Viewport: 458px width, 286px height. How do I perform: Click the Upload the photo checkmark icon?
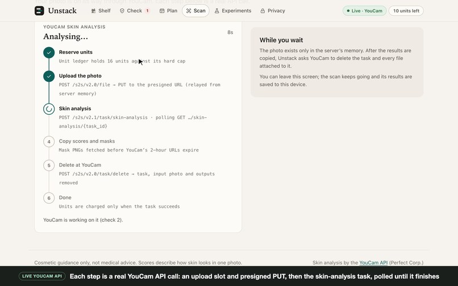49,76
